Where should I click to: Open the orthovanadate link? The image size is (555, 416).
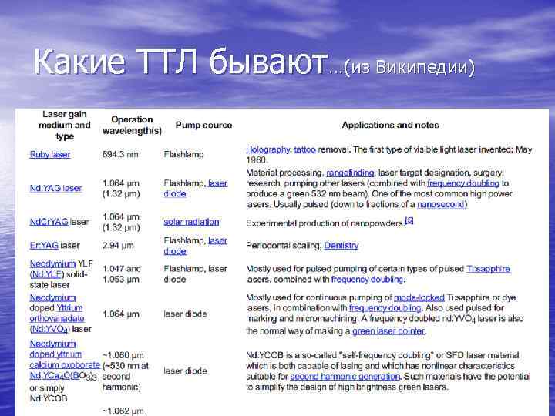click(x=57, y=318)
